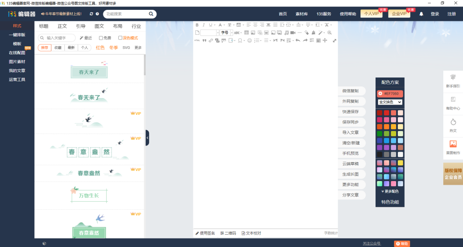
Task: Open the 全文换色 dropdown
Action: tap(390, 102)
